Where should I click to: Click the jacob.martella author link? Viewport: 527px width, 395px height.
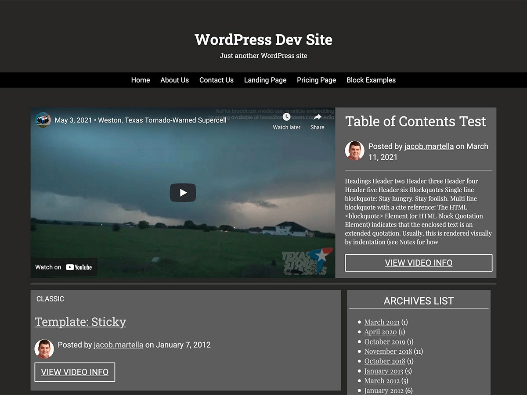pyautogui.click(x=429, y=146)
